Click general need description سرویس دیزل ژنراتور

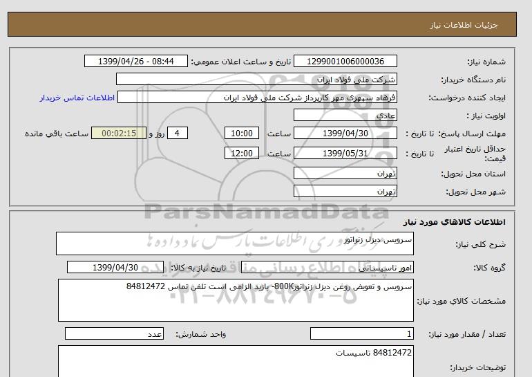235,243
